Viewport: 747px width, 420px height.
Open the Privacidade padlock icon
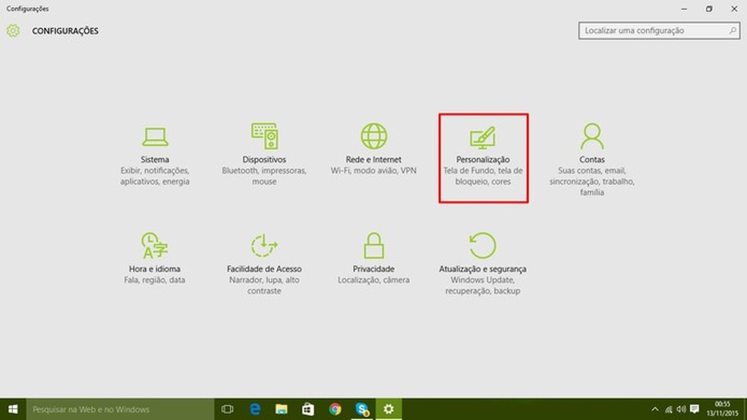click(373, 246)
